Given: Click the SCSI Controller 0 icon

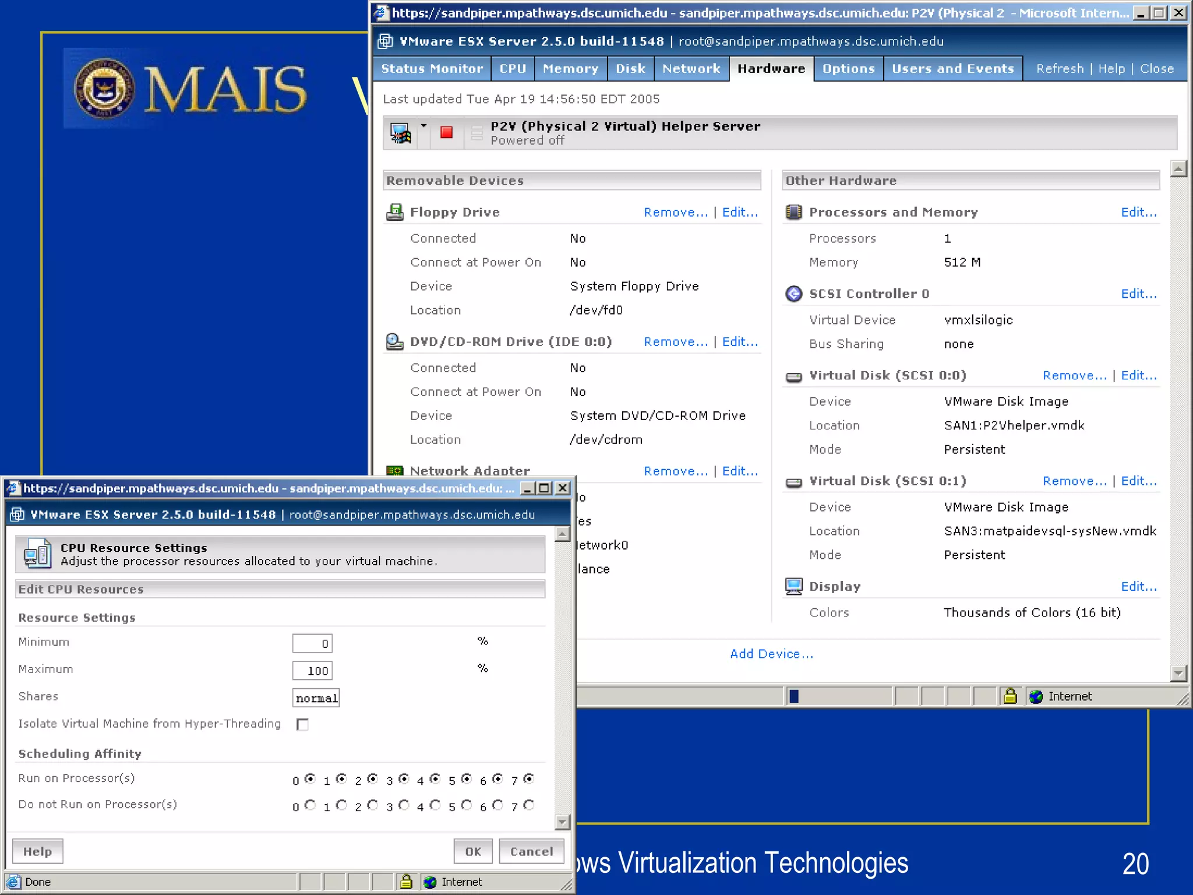Looking at the screenshot, I should click(793, 294).
